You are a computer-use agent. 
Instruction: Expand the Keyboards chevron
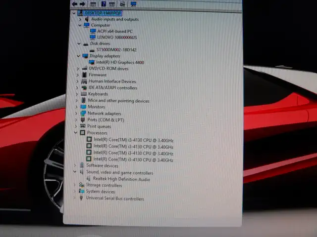point(77,94)
